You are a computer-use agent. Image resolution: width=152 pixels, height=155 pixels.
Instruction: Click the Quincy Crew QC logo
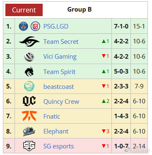[29, 101]
